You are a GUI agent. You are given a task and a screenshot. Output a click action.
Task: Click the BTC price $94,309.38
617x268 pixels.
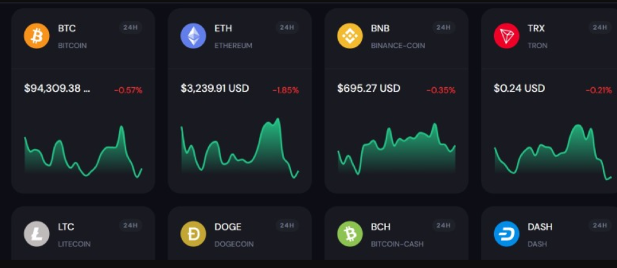tap(57, 88)
